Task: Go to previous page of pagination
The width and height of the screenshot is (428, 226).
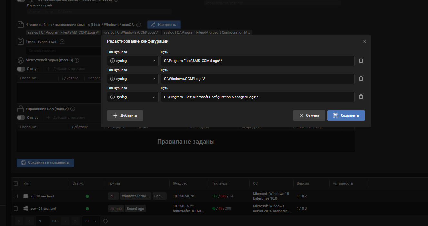Action: 29,221
